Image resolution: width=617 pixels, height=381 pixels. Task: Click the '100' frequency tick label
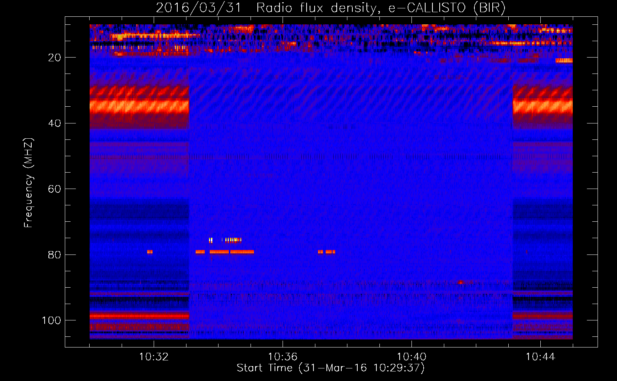[x=51, y=320]
